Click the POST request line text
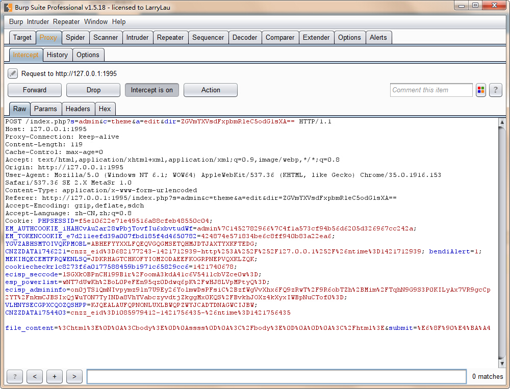 [168, 121]
